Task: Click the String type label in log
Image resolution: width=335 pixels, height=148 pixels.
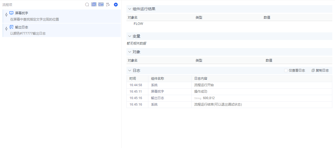Action: click(x=198, y=98)
